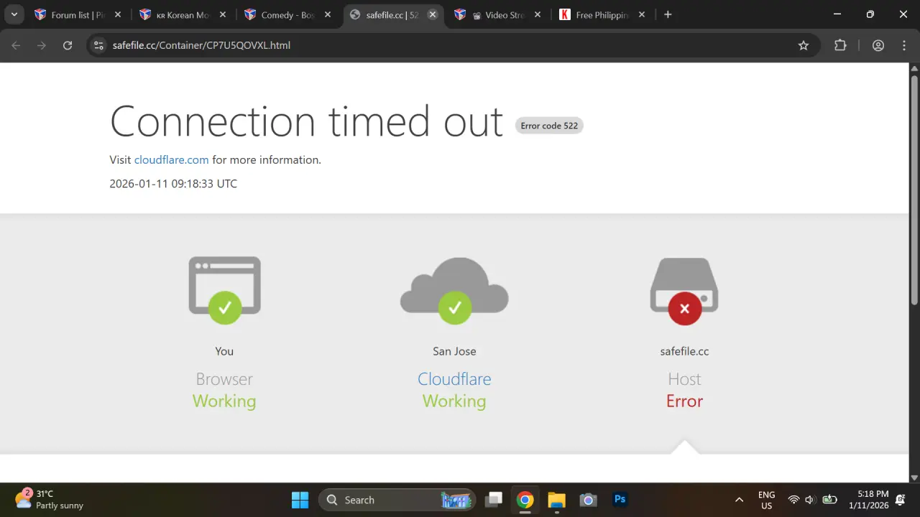Close the Video Streaming tab
This screenshot has height=517, width=920.
(x=538, y=14)
